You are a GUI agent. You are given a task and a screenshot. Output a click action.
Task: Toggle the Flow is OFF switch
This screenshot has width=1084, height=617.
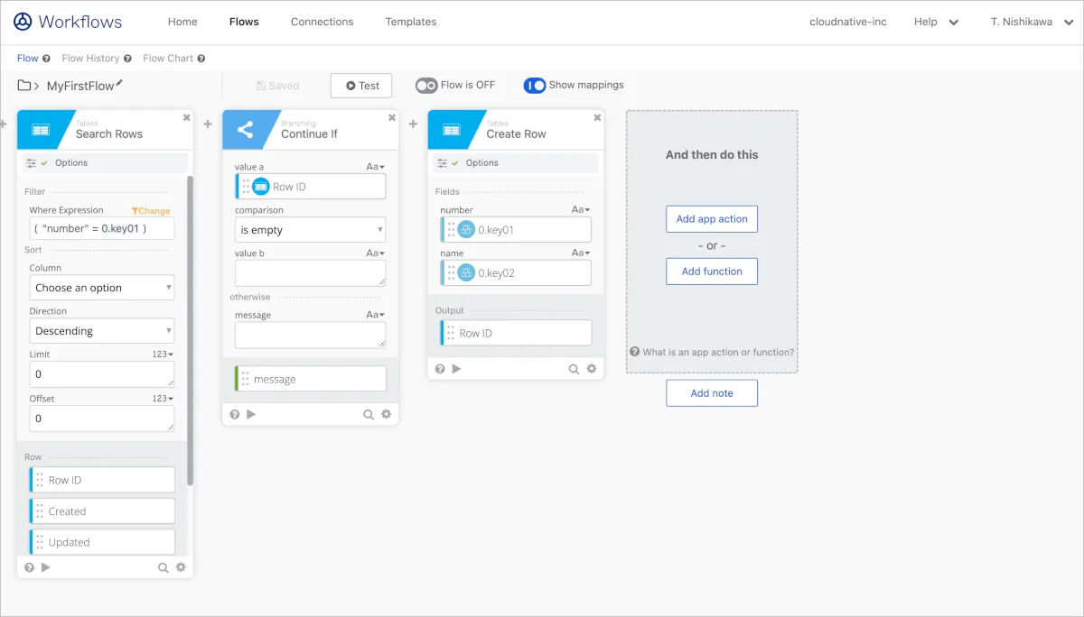[426, 86]
